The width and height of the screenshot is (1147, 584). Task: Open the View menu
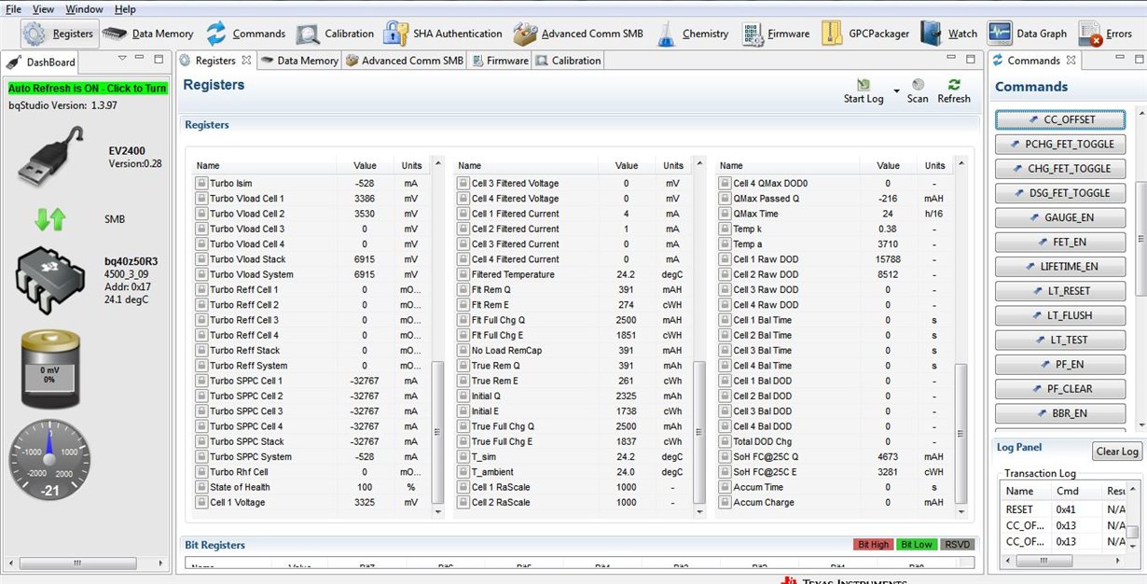coord(43,9)
